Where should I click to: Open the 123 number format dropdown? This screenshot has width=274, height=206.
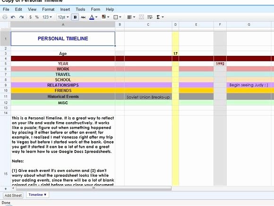tap(47, 17)
